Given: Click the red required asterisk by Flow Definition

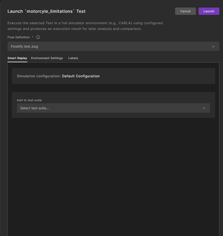Looking at the screenshot, I should point(33,37).
